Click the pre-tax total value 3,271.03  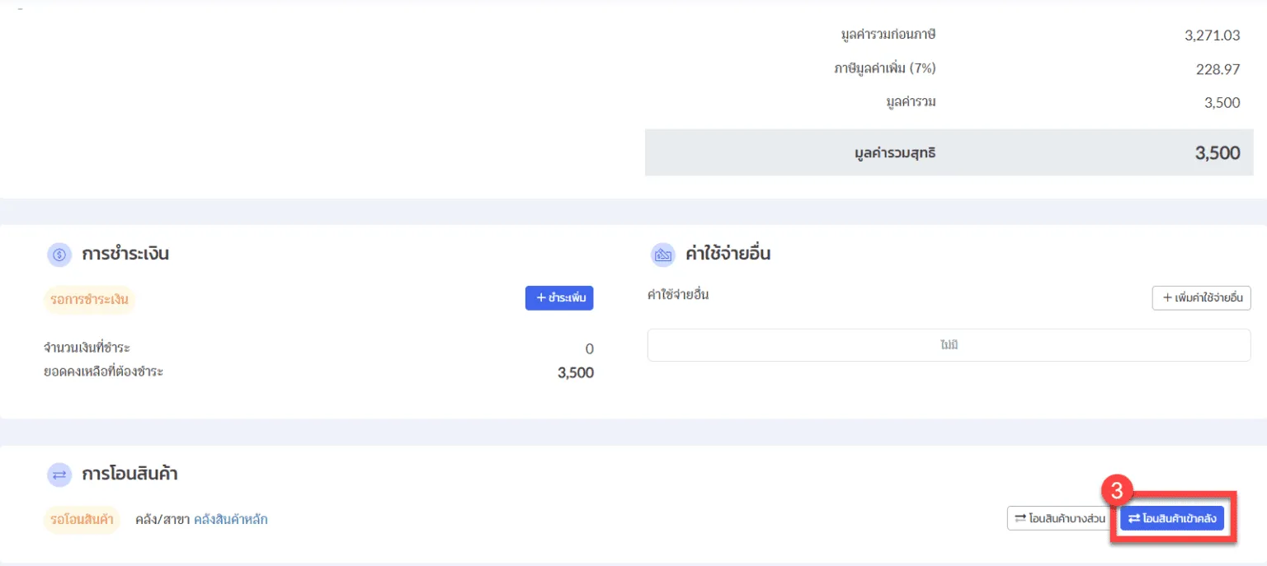1212,35
